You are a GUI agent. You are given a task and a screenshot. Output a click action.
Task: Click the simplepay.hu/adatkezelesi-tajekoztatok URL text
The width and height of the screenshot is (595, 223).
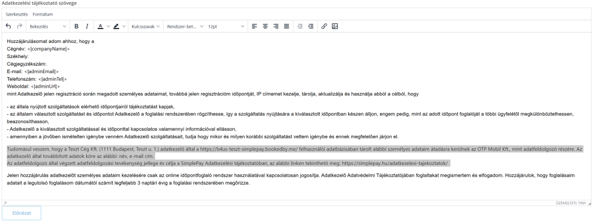(395, 163)
